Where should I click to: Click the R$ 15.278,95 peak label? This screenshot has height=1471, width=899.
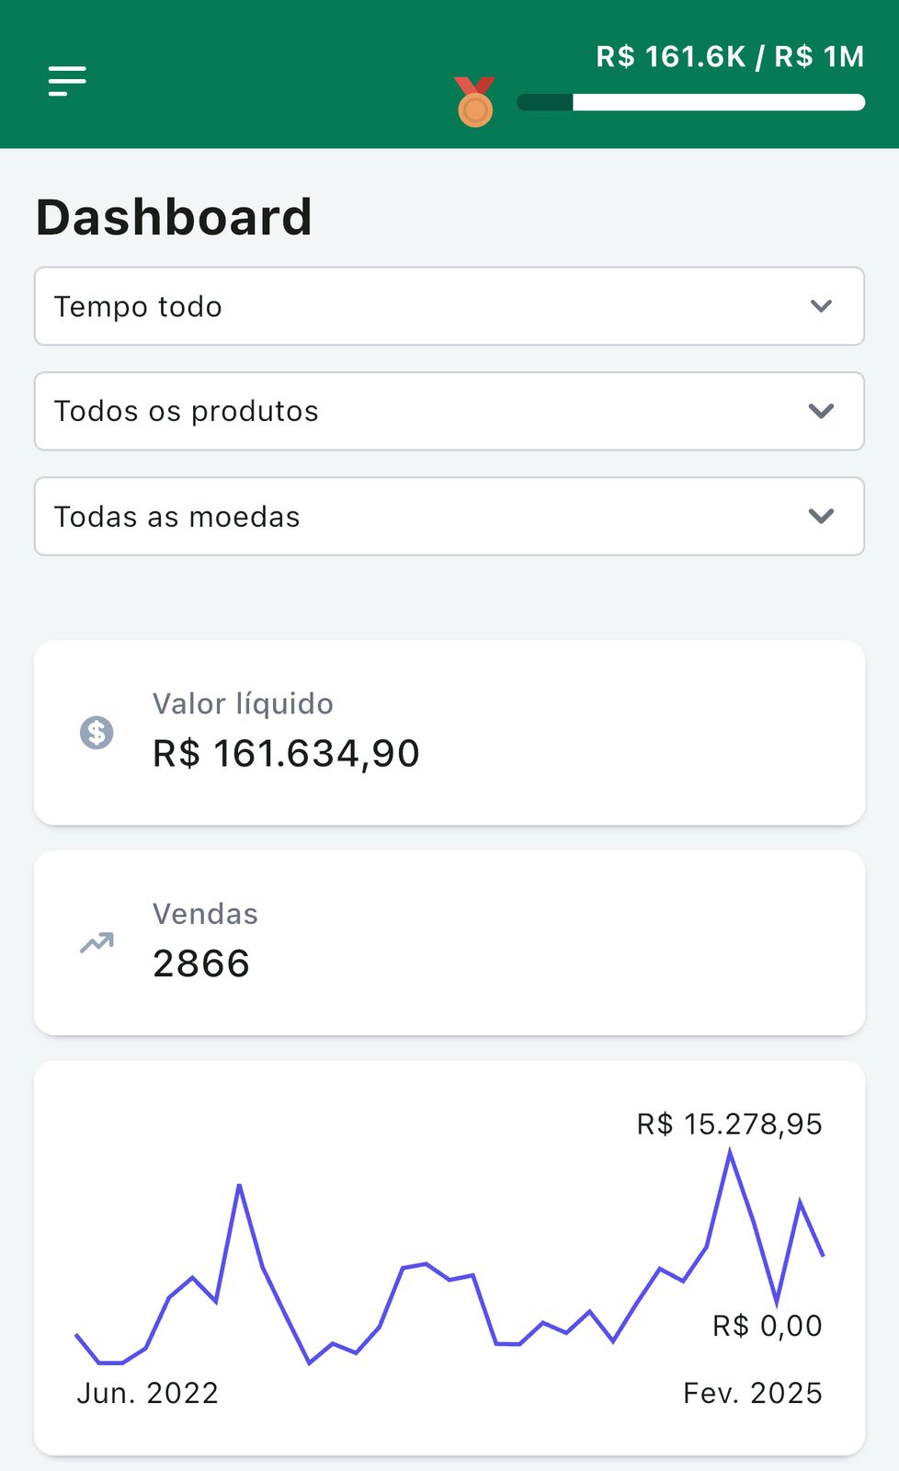coord(729,1123)
